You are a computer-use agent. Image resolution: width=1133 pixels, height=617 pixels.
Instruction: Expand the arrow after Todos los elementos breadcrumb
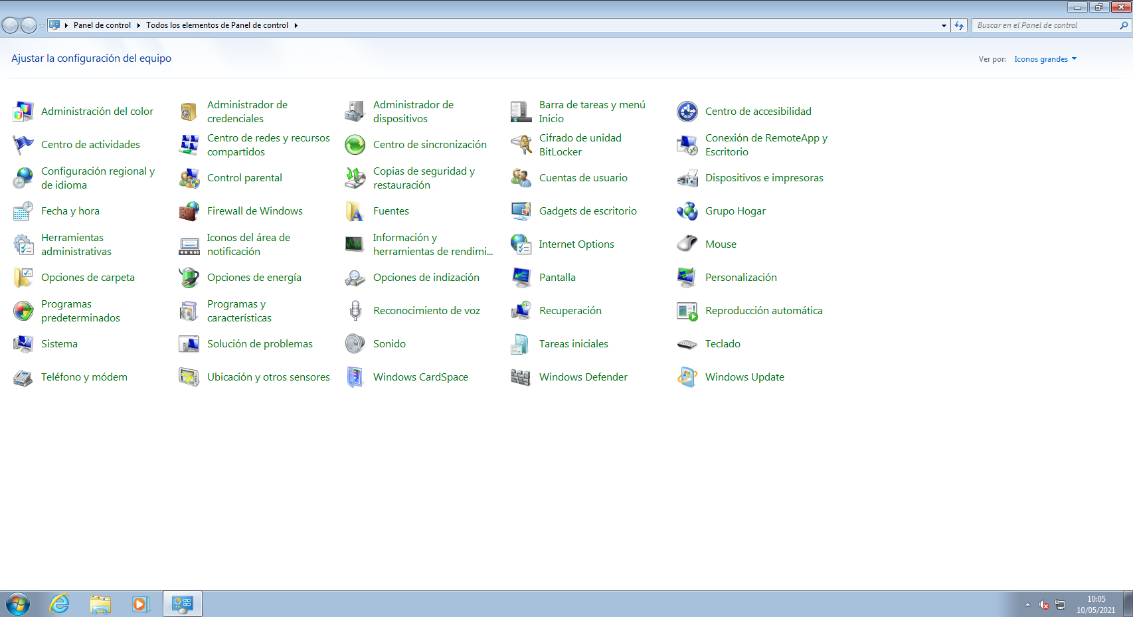point(296,25)
